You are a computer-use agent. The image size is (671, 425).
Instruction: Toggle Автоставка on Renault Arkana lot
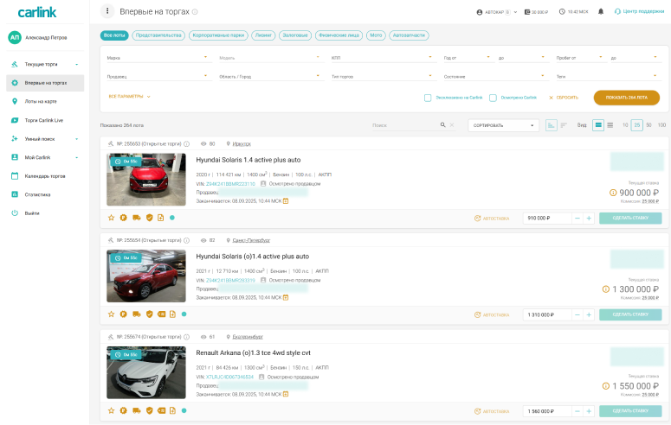pos(492,411)
